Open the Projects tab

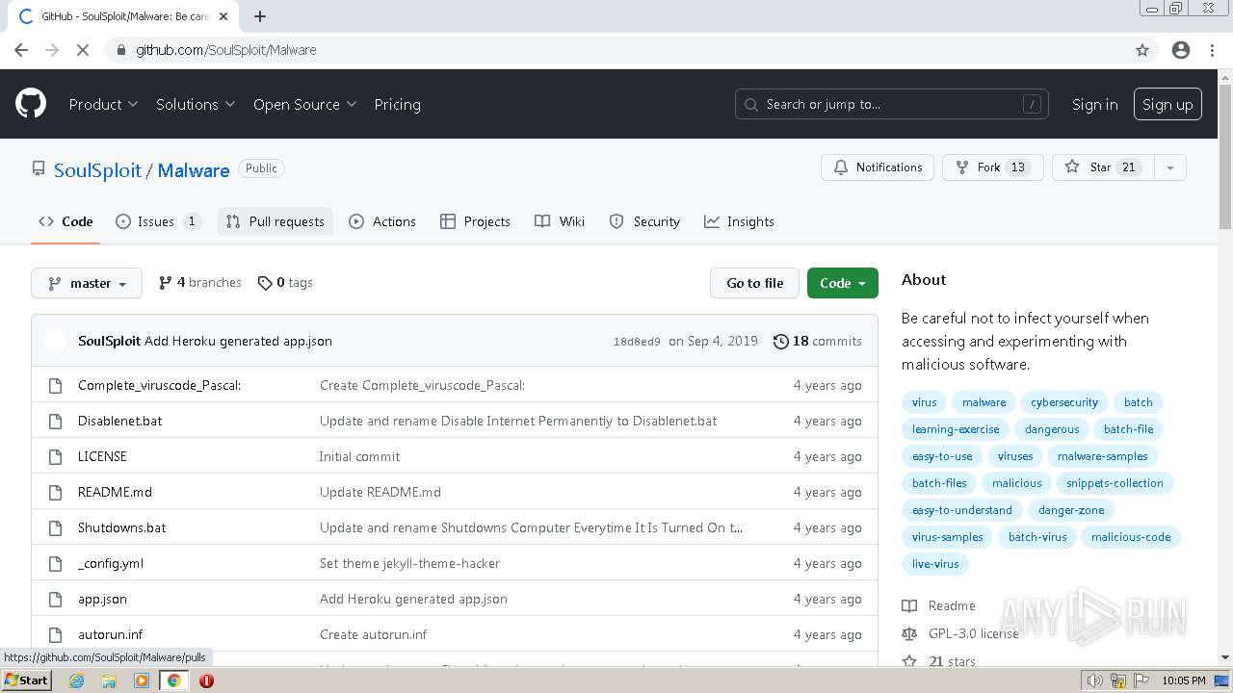pyautogui.click(x=475, y=221)
